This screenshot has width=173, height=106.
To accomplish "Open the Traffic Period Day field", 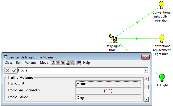I will click(x=108, y=97).
